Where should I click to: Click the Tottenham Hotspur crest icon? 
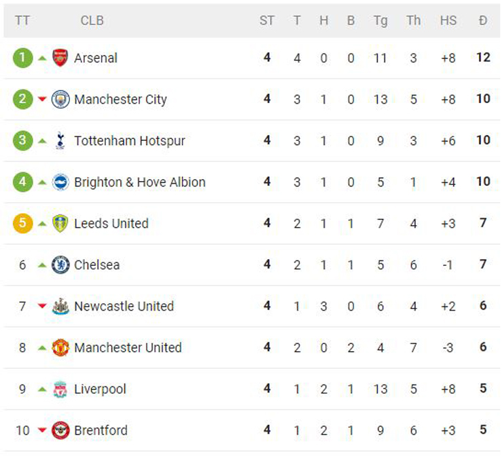tap(60, 140)
